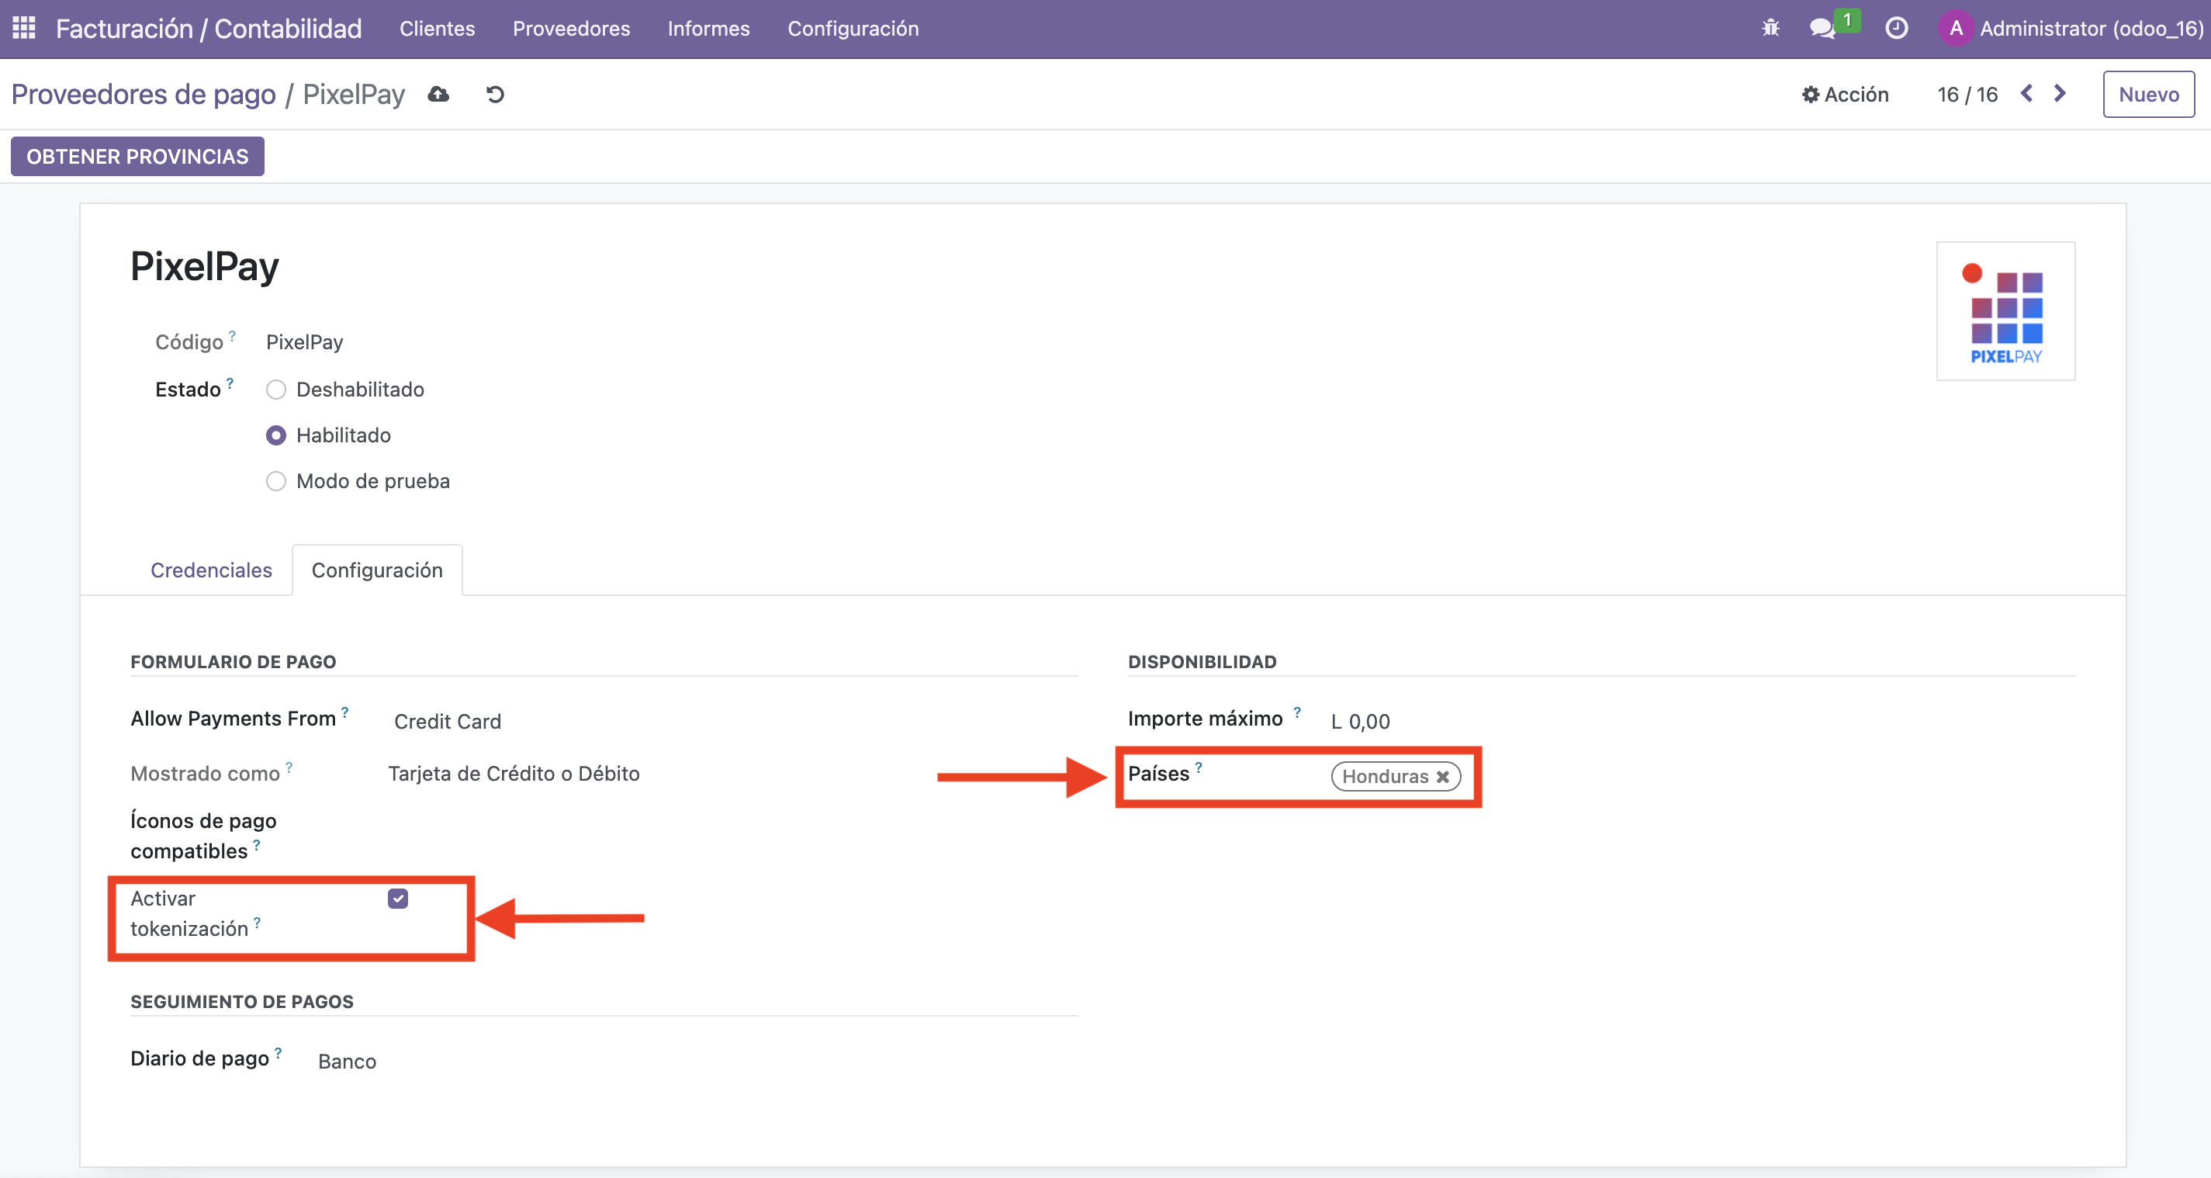2211x1178 pixels.
Task: Open the activities clock icon
Action: (x=1897, y=29)
